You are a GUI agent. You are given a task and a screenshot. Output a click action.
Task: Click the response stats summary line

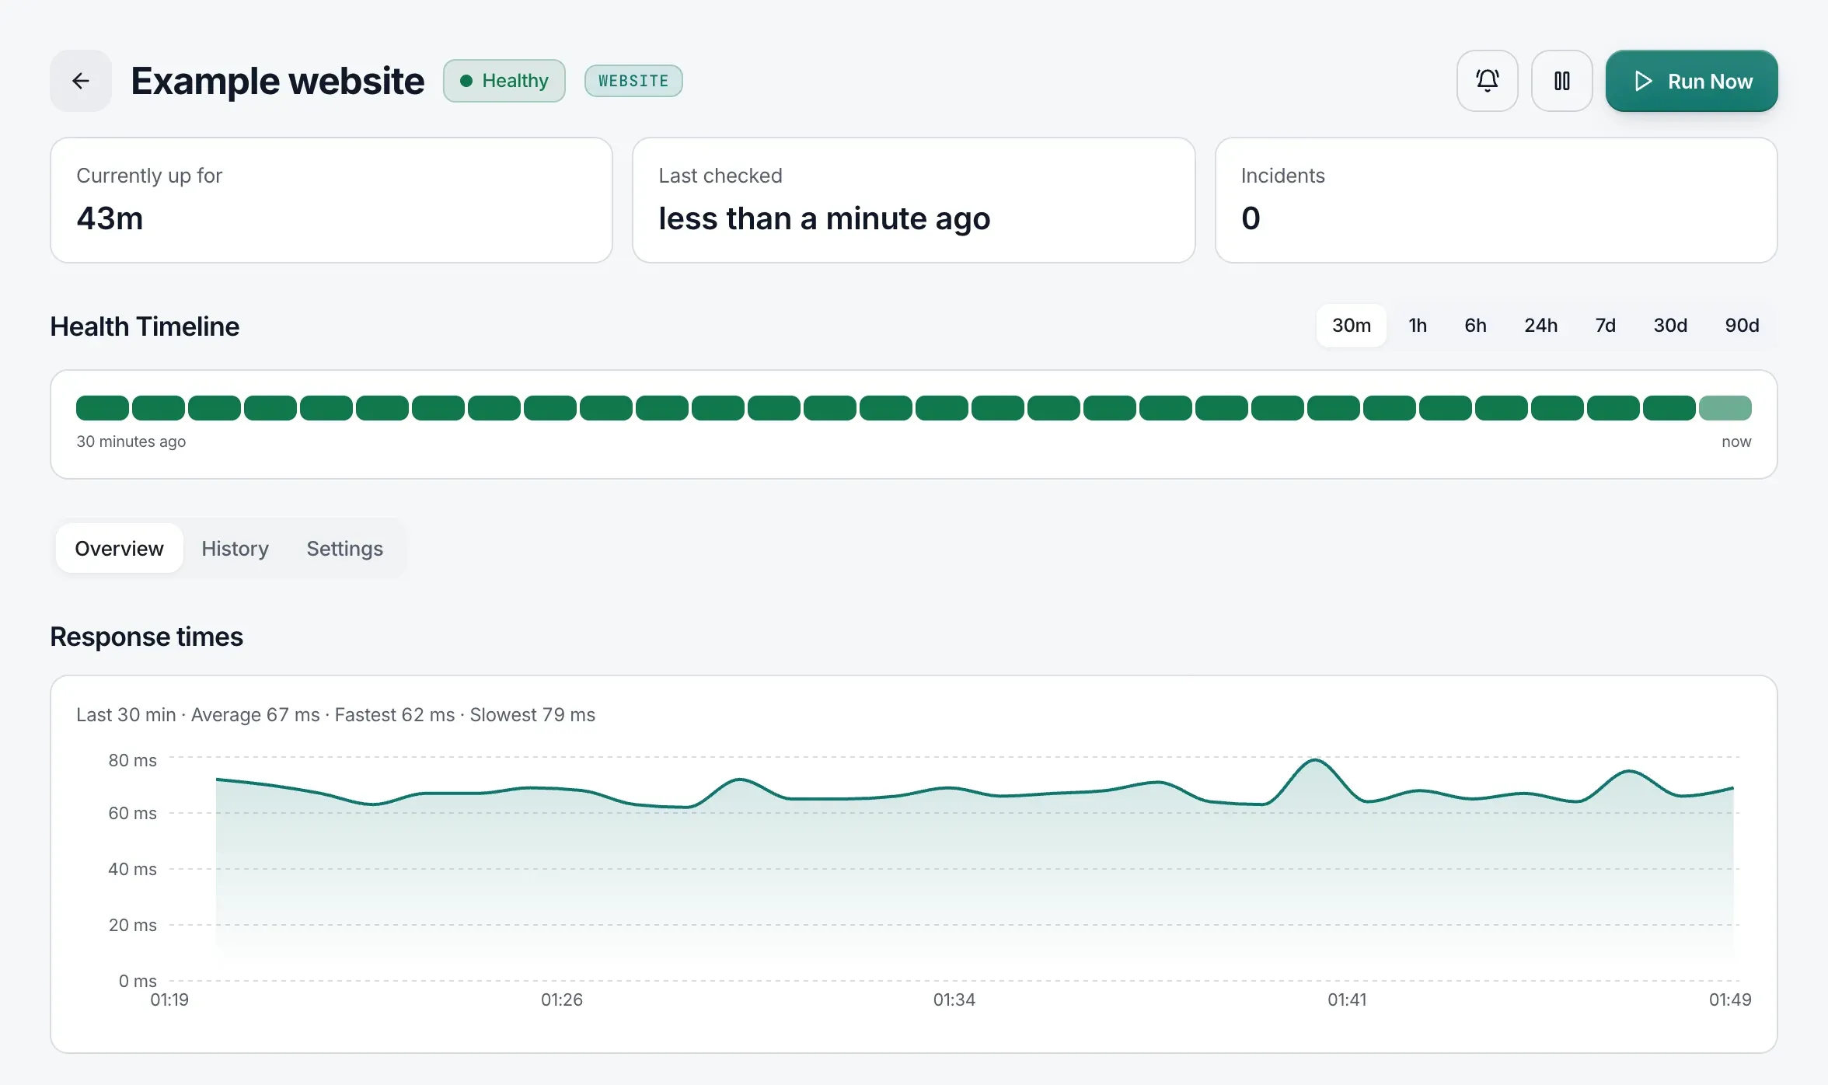tap(336, 715)
